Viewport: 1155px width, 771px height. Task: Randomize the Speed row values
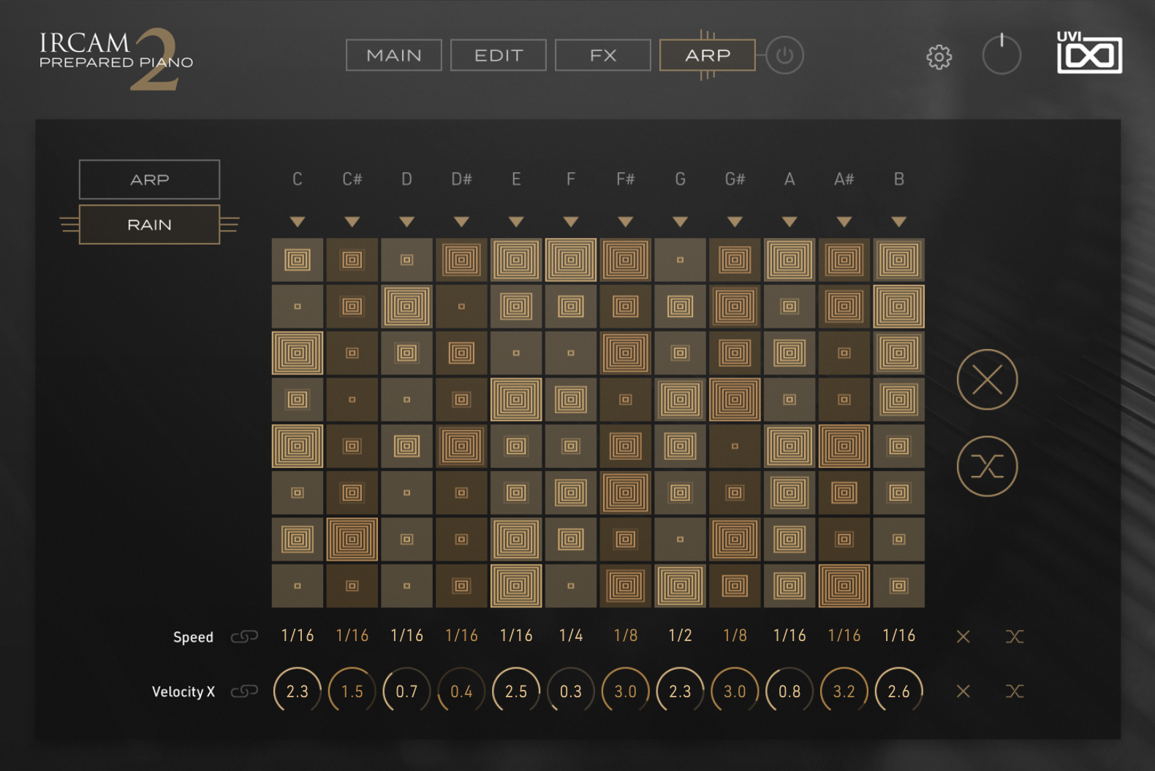tap(1015, 637)
